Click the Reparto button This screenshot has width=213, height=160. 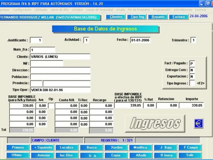pyautogui.click(x=158, y=17)
